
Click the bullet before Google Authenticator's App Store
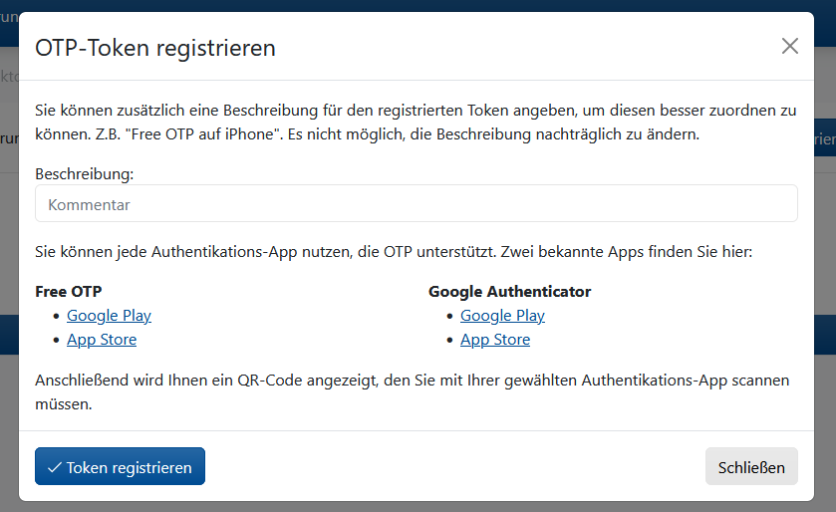pyautogui.click(x=449, y=341)
